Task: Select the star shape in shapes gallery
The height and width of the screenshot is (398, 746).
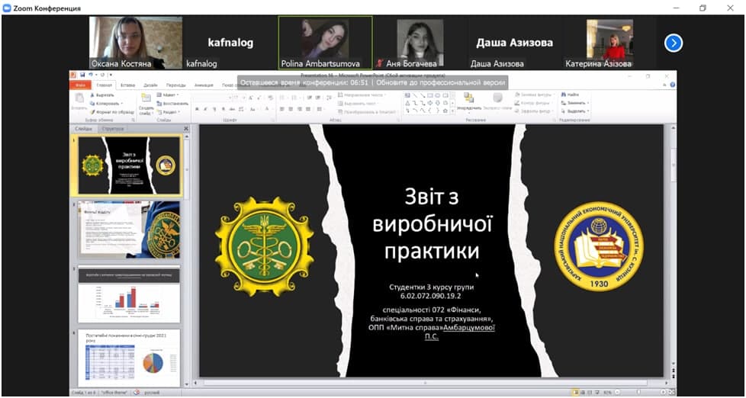Action: (x=445, y=111)
